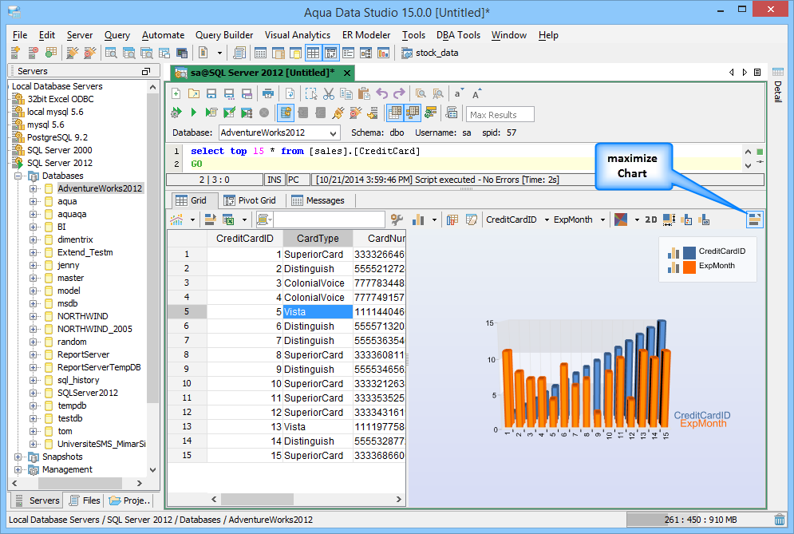Open the chart color palette dropdown arrow
This screenshot has height=534, width=794.
(637, 220)
